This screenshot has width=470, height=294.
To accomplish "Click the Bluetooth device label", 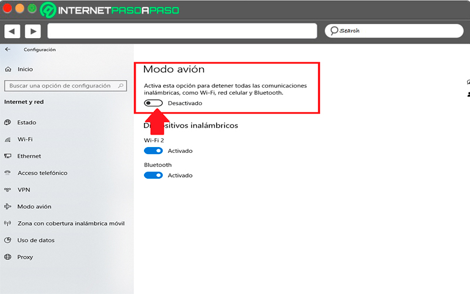I will tap(157, 165).
